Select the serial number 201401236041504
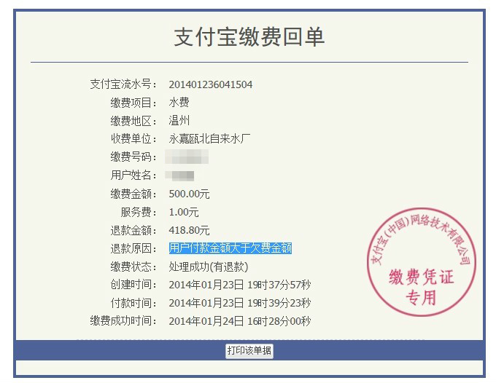 pos(211,84)
